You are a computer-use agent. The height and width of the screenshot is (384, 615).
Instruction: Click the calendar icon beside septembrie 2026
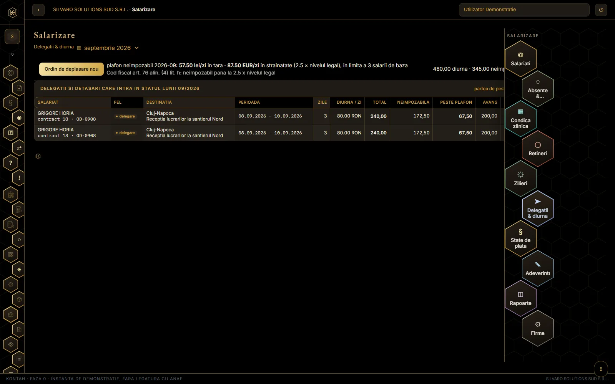pos(79,48)
